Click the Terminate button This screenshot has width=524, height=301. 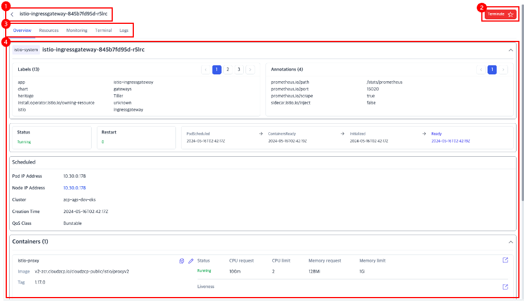pyautogui.click(x=500, y=14)
